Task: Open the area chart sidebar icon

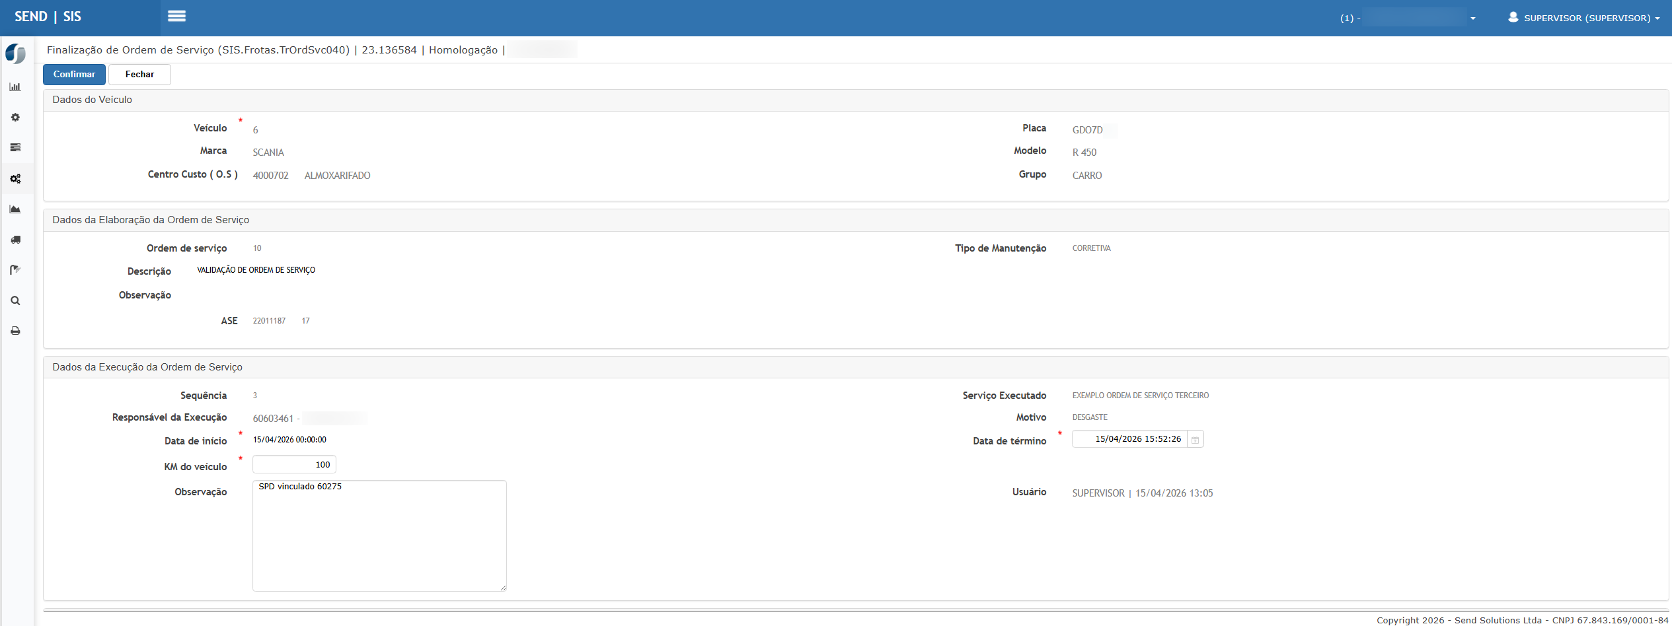Action: pos(15,209)
